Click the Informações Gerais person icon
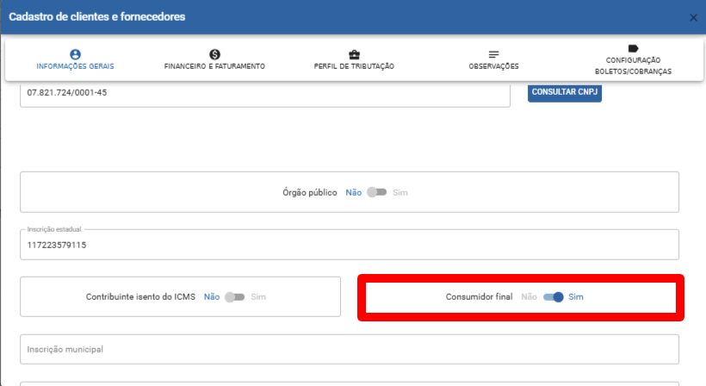The height and width of the screenshot is (386, 706). pyautogui.click(x=75, y=54)
